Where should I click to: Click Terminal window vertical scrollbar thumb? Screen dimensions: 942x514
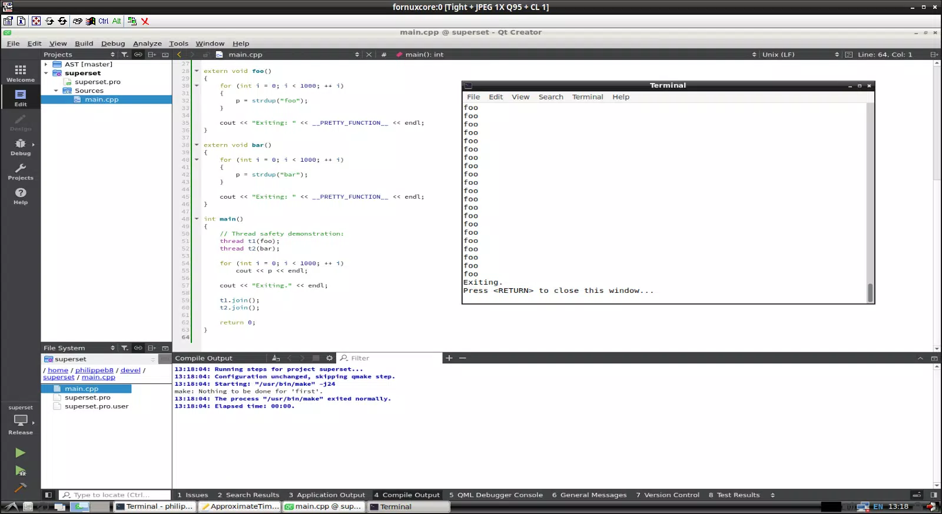click(x=870, y=292)
